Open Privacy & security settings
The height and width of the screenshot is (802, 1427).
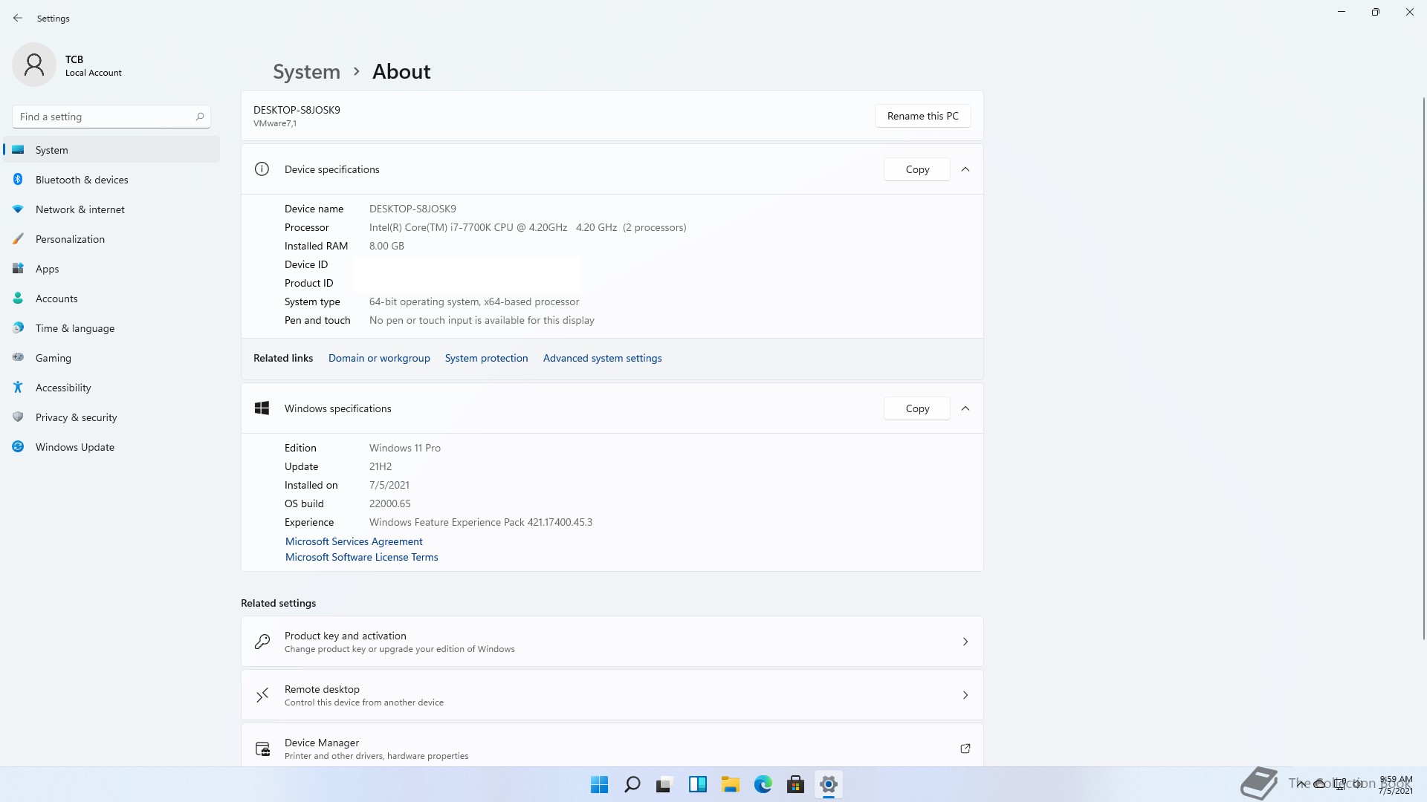pos(111,417)
